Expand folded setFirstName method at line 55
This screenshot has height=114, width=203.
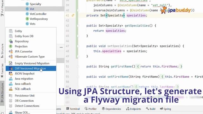(78, 77)
